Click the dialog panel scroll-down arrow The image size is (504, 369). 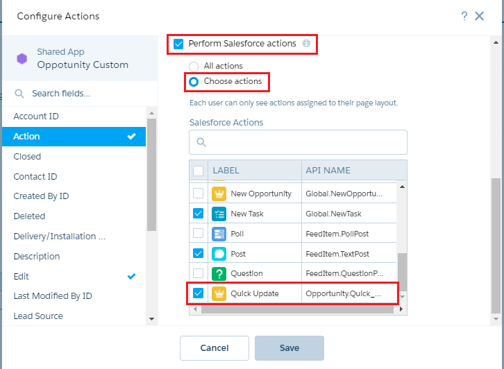tap(496, 319)
